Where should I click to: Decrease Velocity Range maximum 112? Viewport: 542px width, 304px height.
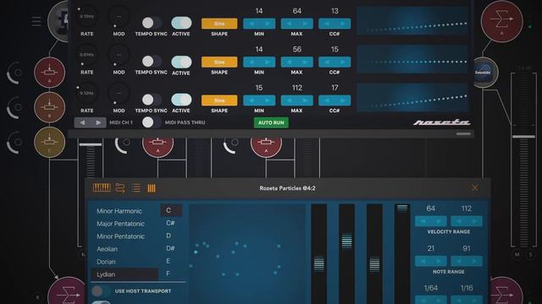(459, 221)
